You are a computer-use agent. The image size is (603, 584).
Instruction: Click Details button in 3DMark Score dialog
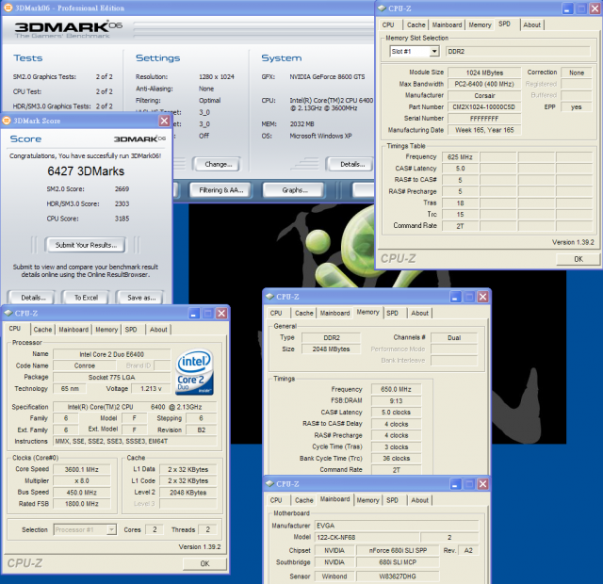coord(33,298)
